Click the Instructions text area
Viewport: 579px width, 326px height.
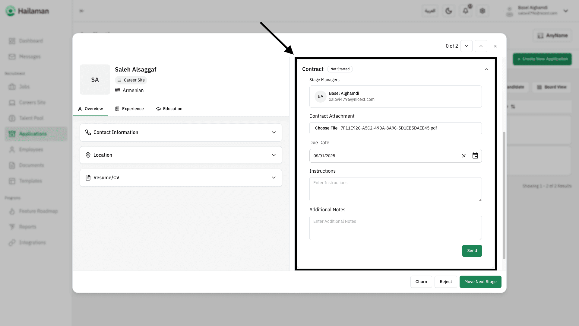click(x=395, y=189)
